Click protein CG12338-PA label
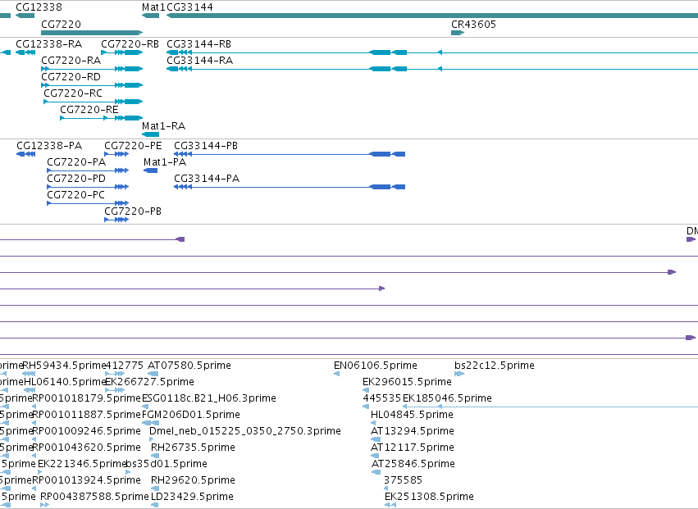Viewport: 698px width, 509px height. pos(49,146)
